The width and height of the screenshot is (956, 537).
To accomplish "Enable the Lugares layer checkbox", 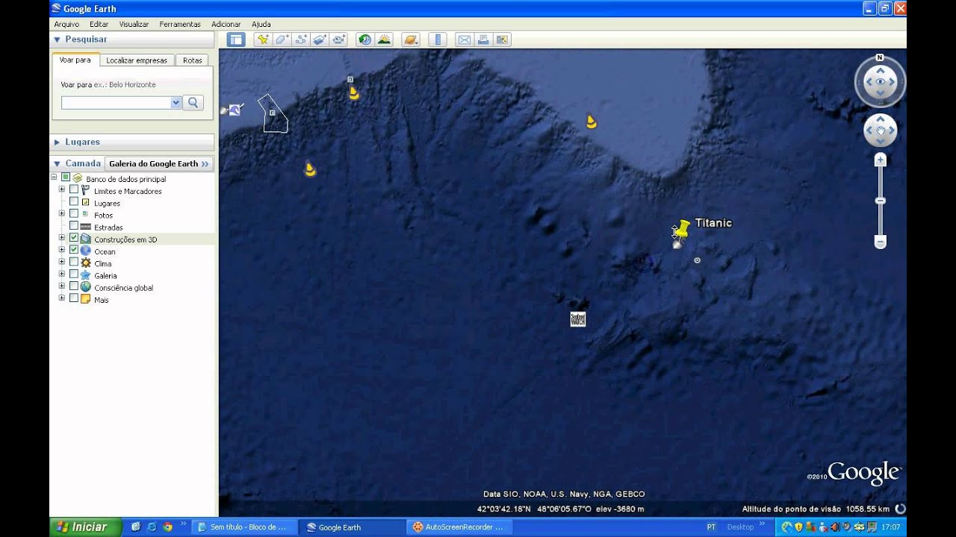I will [74, 201].
